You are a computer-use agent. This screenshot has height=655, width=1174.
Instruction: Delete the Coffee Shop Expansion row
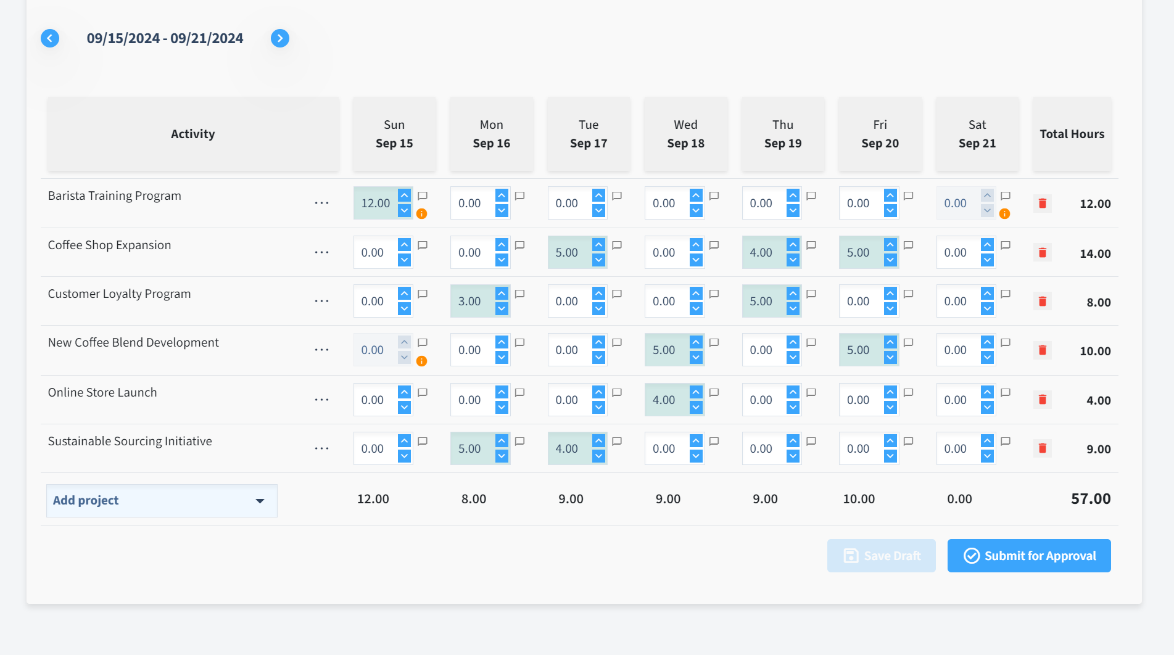[x=1043, y=252]
